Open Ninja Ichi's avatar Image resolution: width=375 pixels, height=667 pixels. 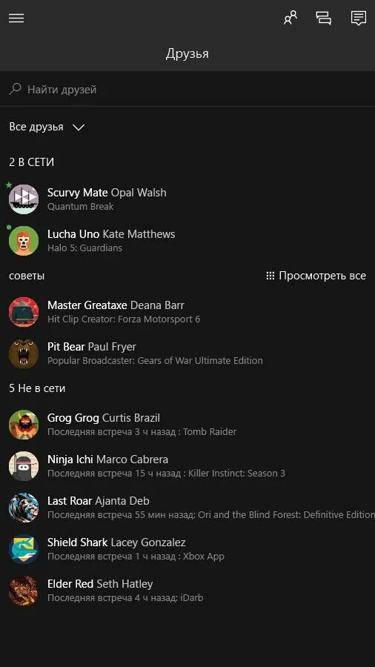[x=24, y=466]
